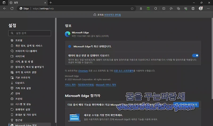Click the green extension icon in toolbar
Screen dimensions: 213x126
coord(148,9)
